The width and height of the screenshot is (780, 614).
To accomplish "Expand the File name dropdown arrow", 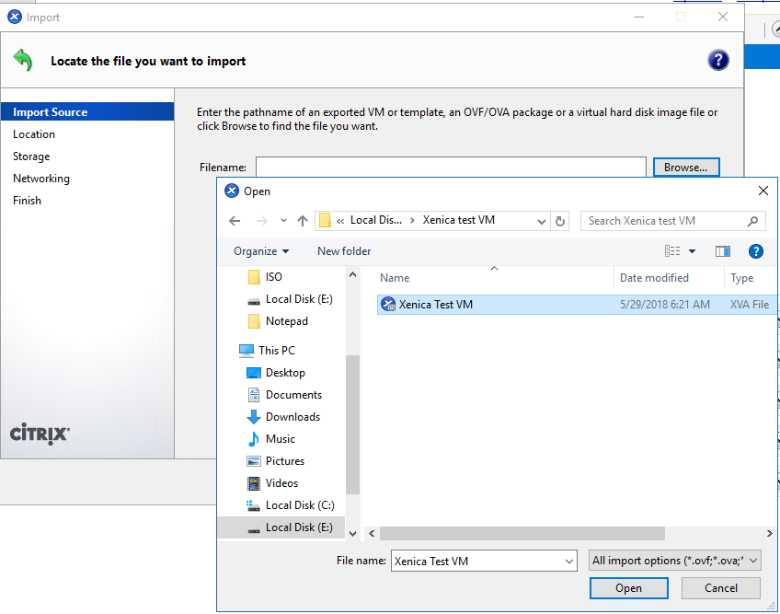I will click(569, 562).
